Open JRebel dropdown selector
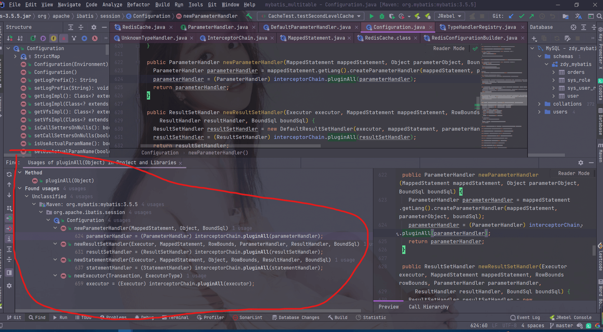Viewport: 603px width, 332px height. click(449, 16)
